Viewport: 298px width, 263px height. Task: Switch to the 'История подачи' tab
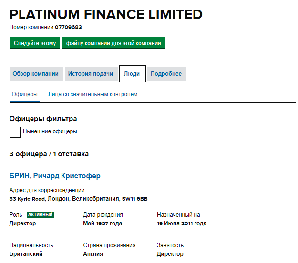(91, 74)
